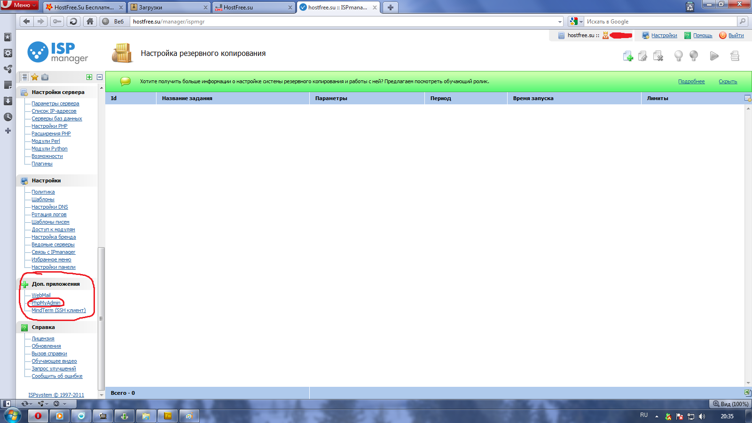The image size is (752, 423).
Task: Open MindTerm (SSH клиент) link
Action: point(59,310)
